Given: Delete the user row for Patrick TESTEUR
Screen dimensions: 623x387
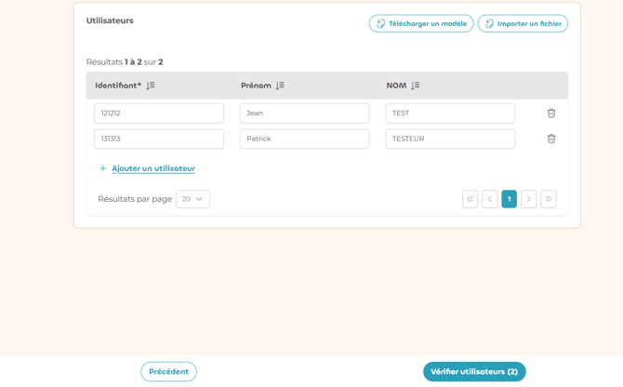Looking at the screenshot, I should 551,139.
